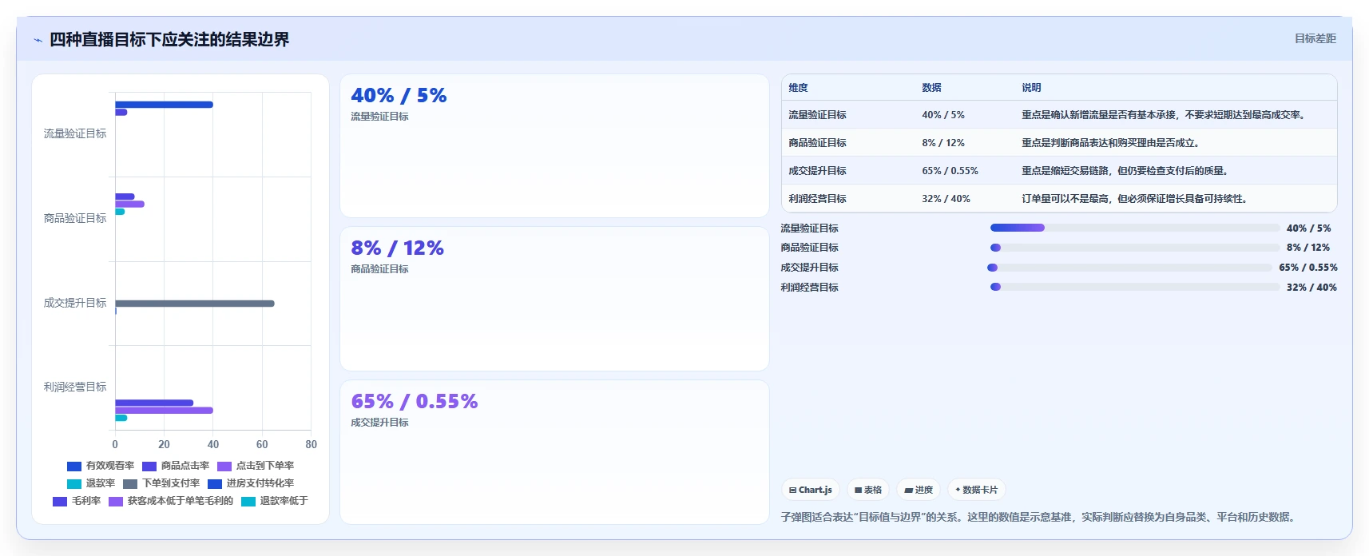Click the 进度 chip
The height and width of the screenshot is (556, 1369).
(919, 490)
